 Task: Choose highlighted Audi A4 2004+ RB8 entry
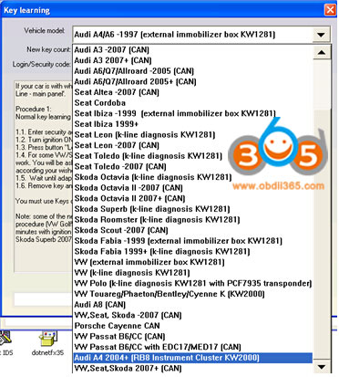(192, 358)
